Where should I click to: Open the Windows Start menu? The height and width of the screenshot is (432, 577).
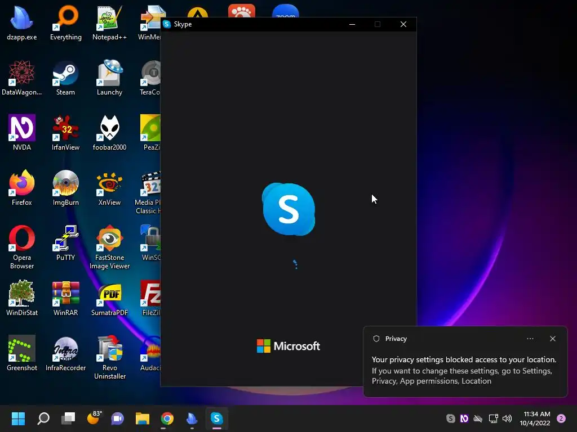point(18,418)
